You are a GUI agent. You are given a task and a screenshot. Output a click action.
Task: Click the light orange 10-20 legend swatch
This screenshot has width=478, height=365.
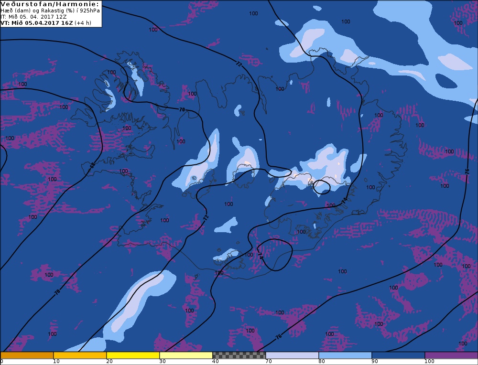(x=80, y=355)
